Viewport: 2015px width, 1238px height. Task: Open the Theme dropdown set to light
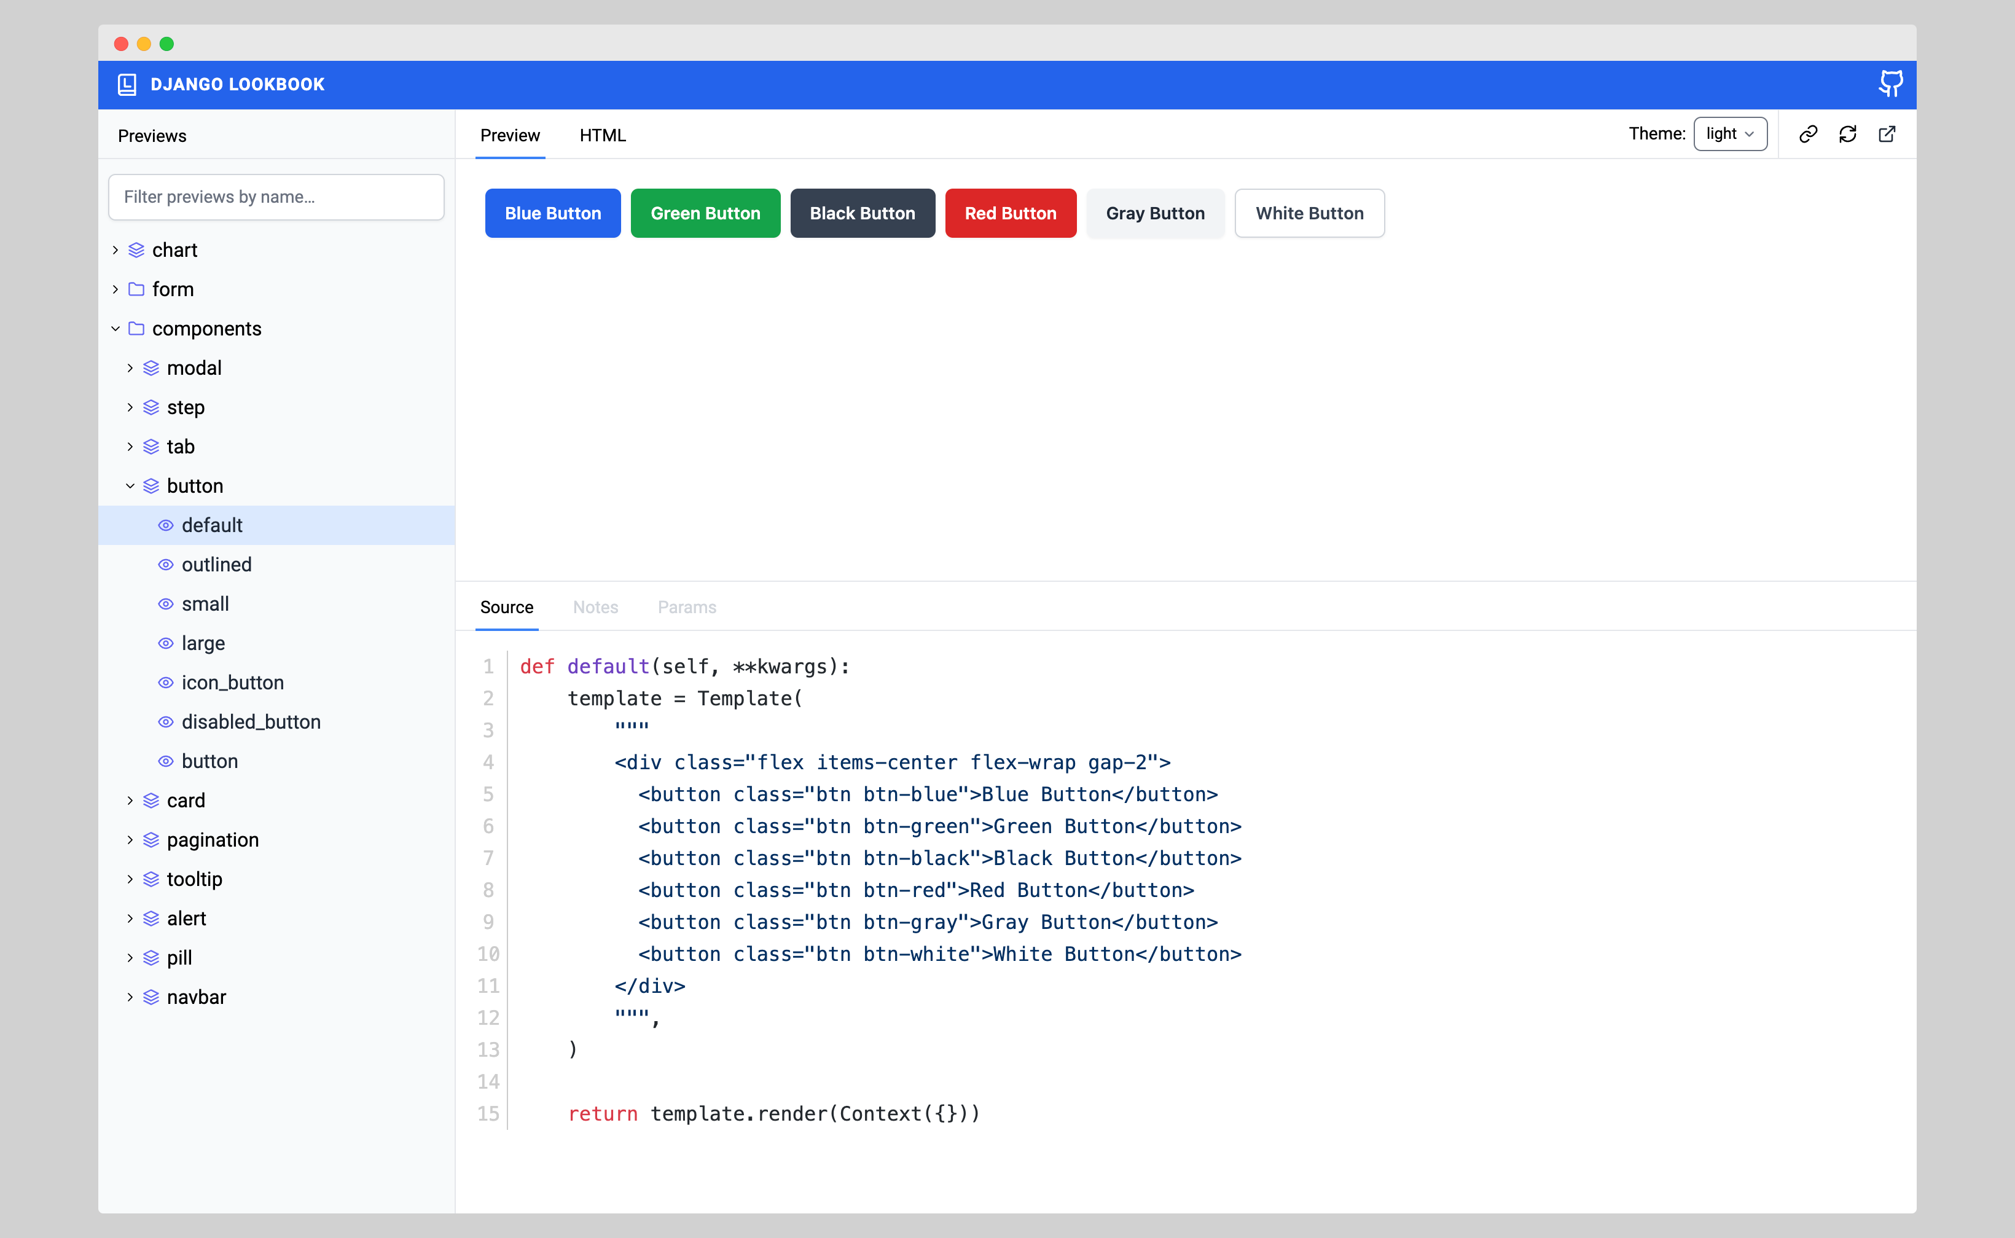[1730, 133]
